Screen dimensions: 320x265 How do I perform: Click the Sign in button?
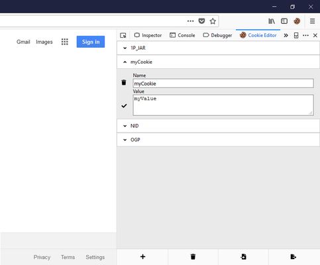(x=91, y=42)
